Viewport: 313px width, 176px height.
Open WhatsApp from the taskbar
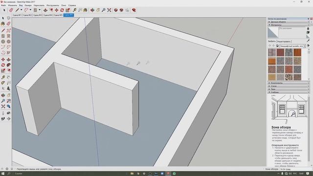[174, 174]
